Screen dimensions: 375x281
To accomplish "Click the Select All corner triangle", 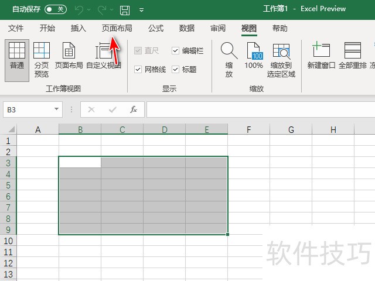I will tap(12, 129).
